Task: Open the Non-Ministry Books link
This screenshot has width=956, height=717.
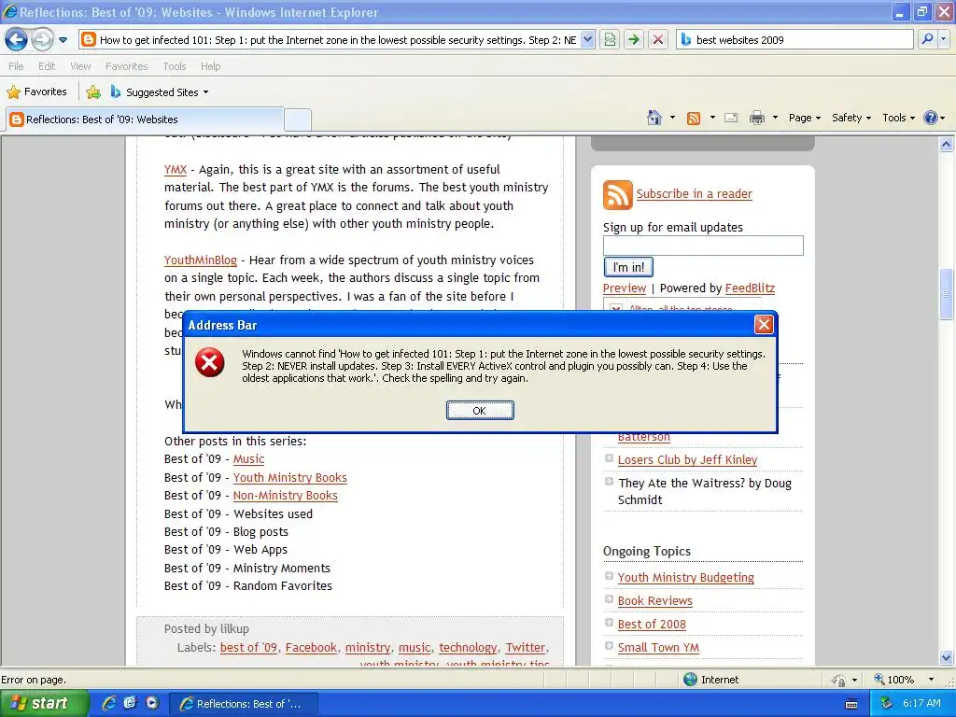Action: pos(286,496)
